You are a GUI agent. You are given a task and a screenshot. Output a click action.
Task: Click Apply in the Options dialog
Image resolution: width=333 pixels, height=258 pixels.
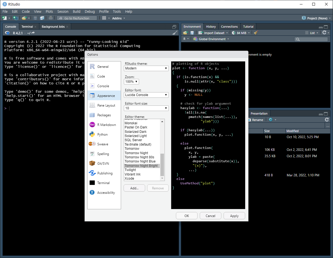coord(234,216)
